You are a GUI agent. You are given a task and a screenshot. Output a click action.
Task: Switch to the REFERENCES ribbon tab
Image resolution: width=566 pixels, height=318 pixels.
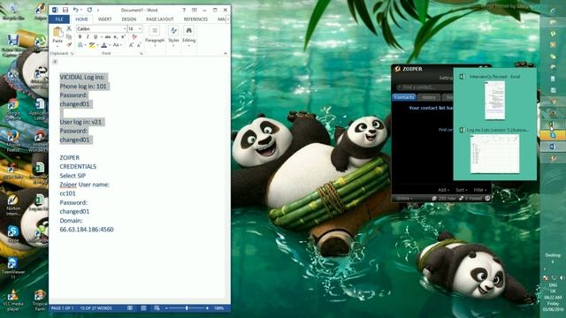(x=195, y=19)
